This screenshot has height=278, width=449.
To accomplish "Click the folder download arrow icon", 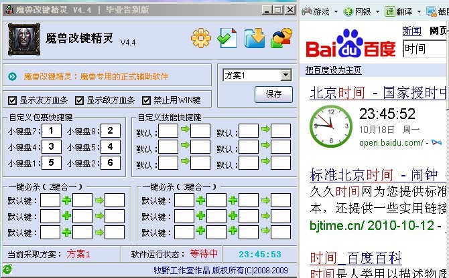I will [x=255, y=39].
